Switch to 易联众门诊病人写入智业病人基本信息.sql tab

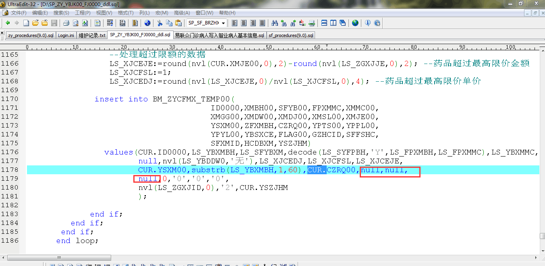coord(220,35)
